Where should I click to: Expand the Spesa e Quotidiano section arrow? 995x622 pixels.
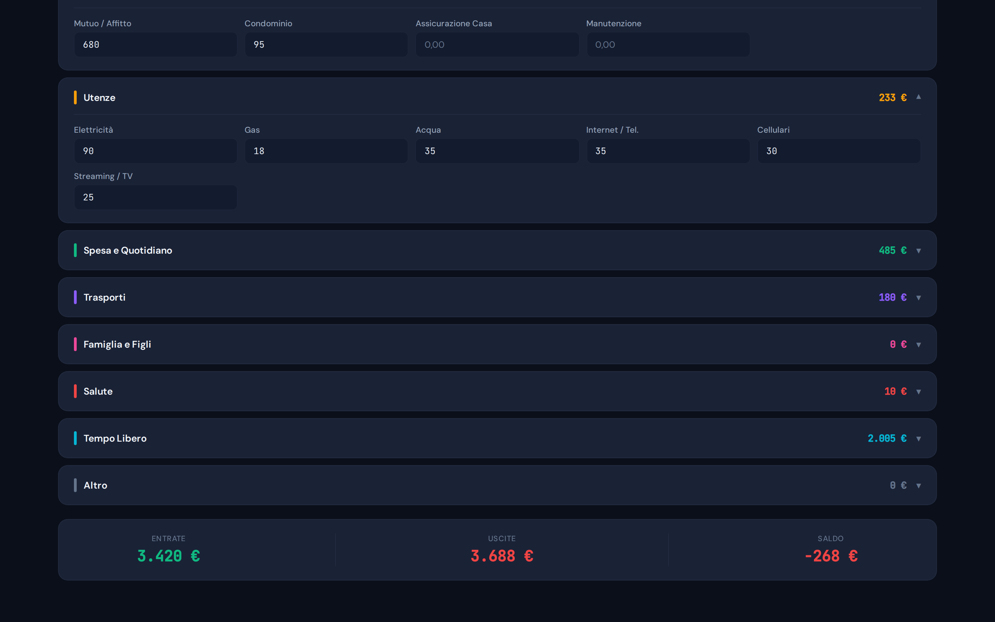tap(918, 251)
